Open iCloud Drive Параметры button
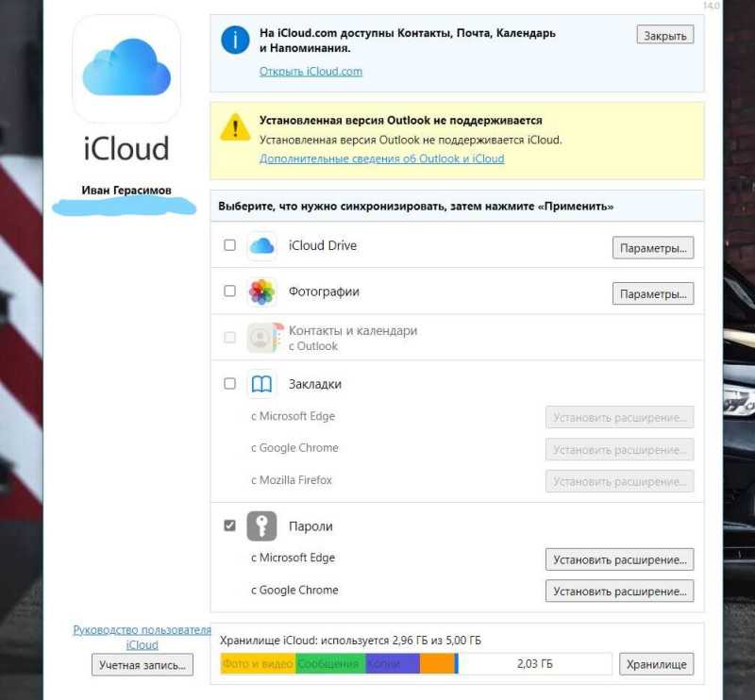This screenshot has height=700, width=755. click(653, 248)
